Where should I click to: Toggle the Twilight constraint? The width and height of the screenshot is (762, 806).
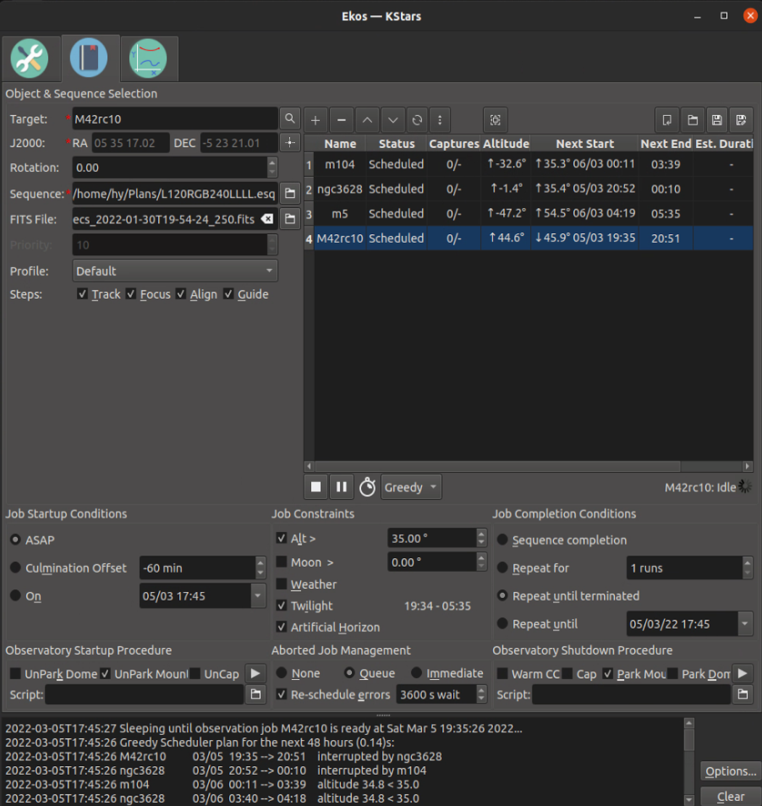[282, 606]
